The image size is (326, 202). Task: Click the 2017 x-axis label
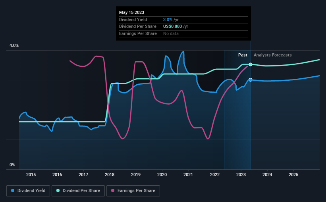click(x=83, y=175)
